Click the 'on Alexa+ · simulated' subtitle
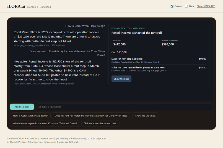 (x=39, y=7)
